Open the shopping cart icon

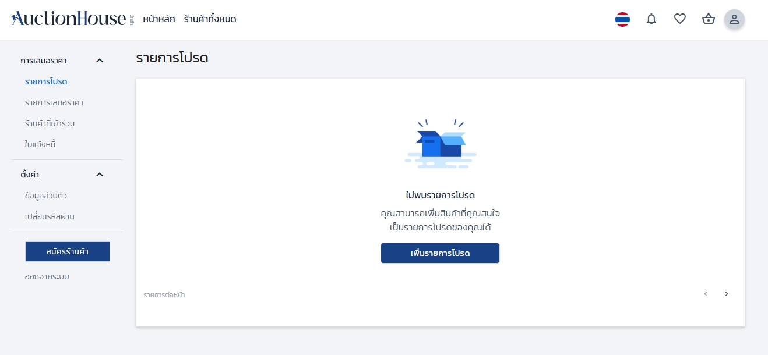tap(708, 19)
